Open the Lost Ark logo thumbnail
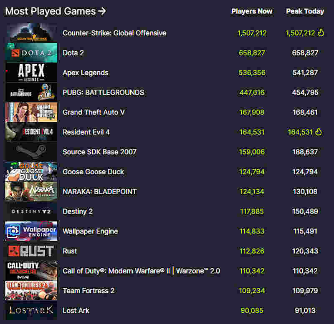This screenshot has height=324, width=334. [31, 310]
